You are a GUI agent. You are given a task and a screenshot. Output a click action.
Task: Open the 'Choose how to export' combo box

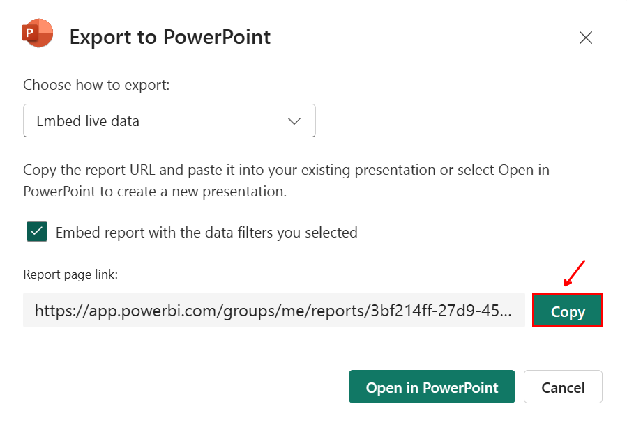[169, 120]
